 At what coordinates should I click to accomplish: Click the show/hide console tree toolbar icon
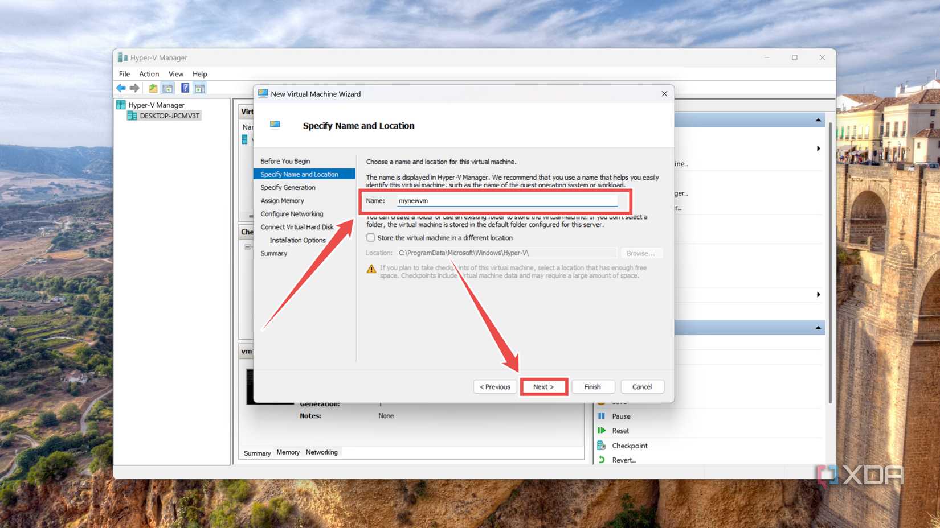coord(167,88)
